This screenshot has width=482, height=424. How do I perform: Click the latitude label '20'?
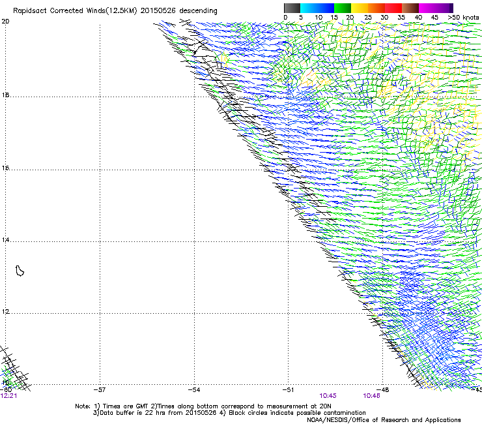pos(5,22)
